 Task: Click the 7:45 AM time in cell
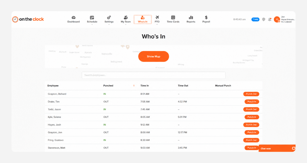point(145,109)
